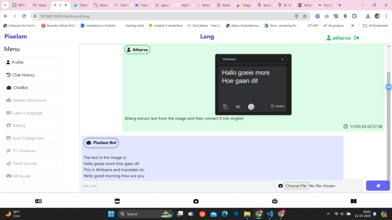Click the first-aid kit icon in bottom bar

(275, 201)
